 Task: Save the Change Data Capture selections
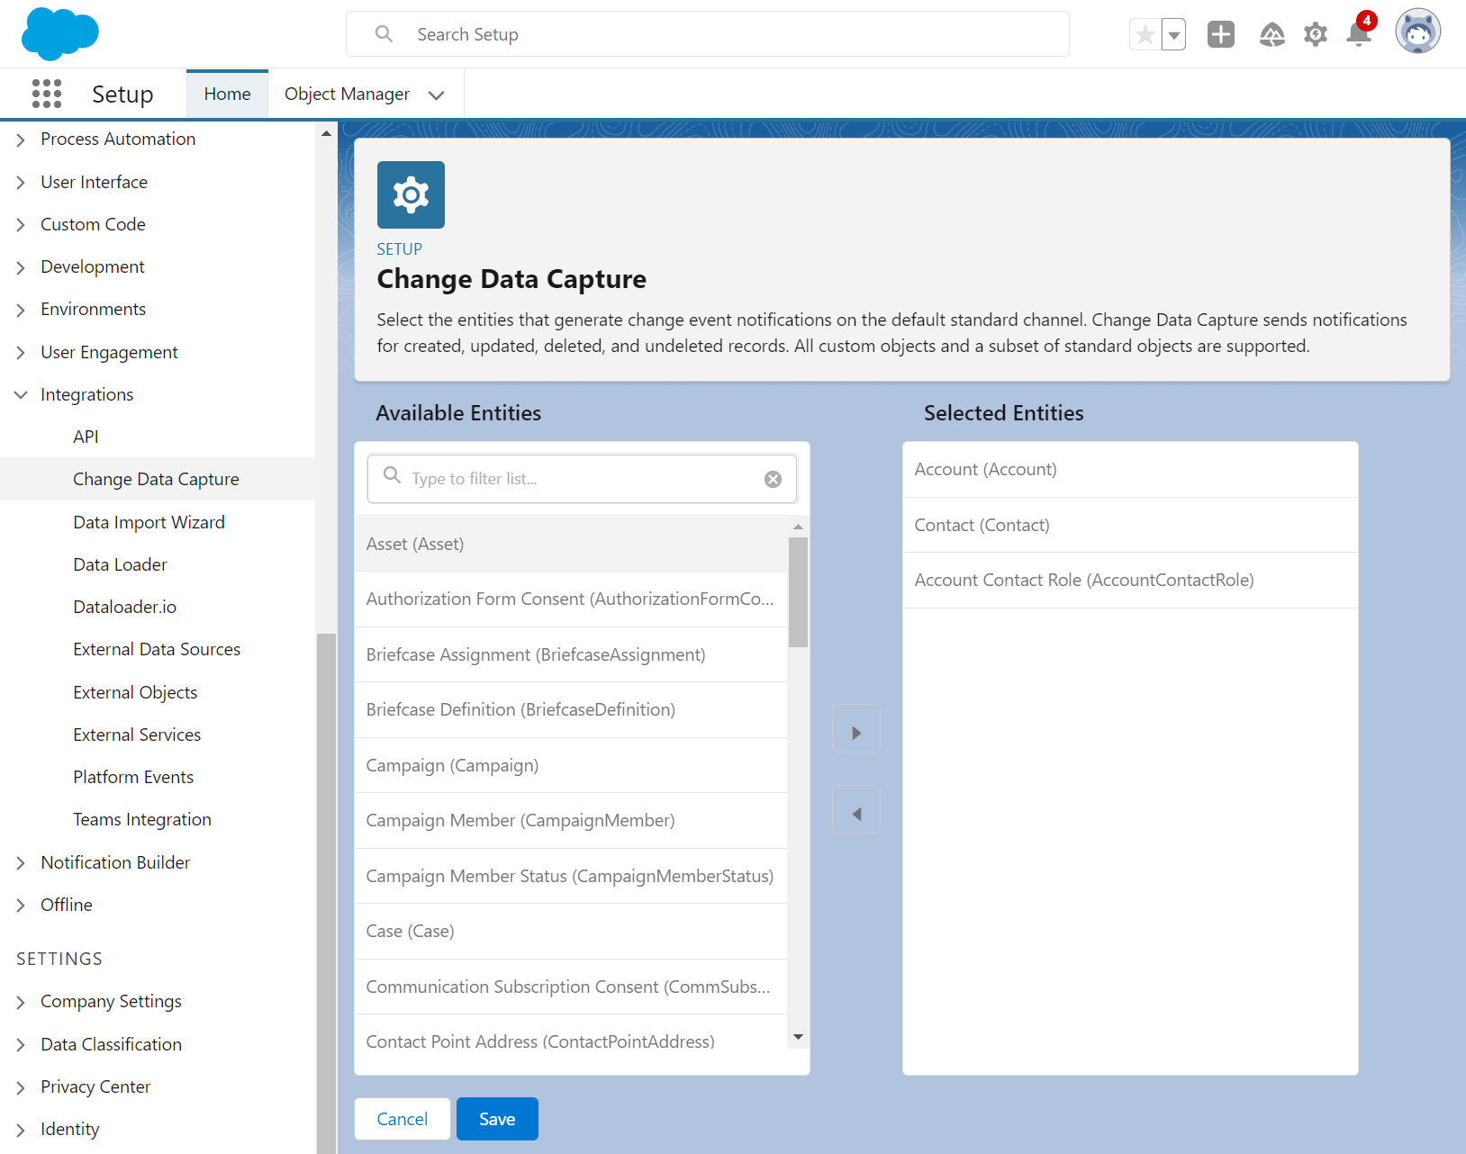[x=496, y=1118]
